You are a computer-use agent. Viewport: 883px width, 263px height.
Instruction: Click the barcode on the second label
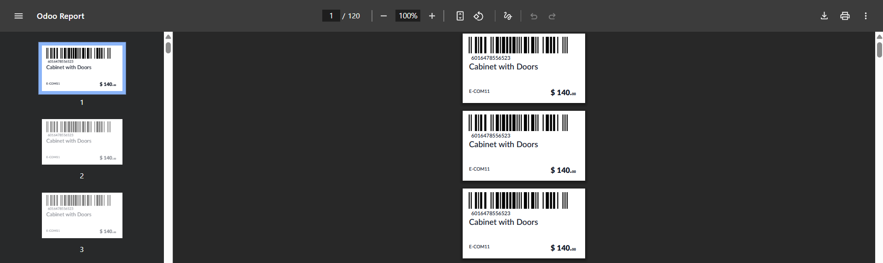pyautogui.click(x=518, y=123)
